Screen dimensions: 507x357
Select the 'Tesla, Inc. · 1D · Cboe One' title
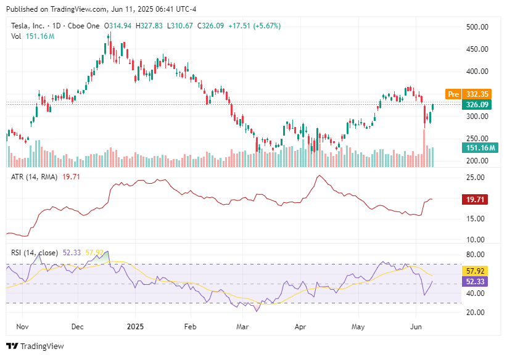(x=56, y=26)
